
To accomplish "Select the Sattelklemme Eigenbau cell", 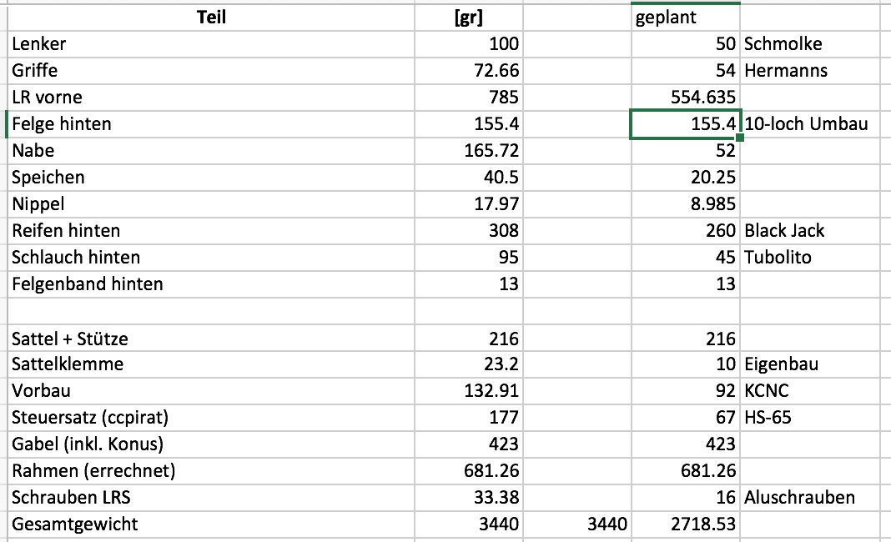I will coord(810,364).
